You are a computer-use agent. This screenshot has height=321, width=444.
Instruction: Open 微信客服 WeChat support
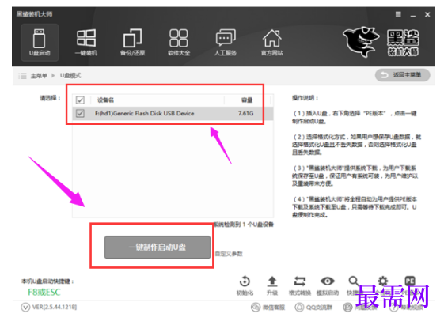pyautogui.click(x=268, y=307)
